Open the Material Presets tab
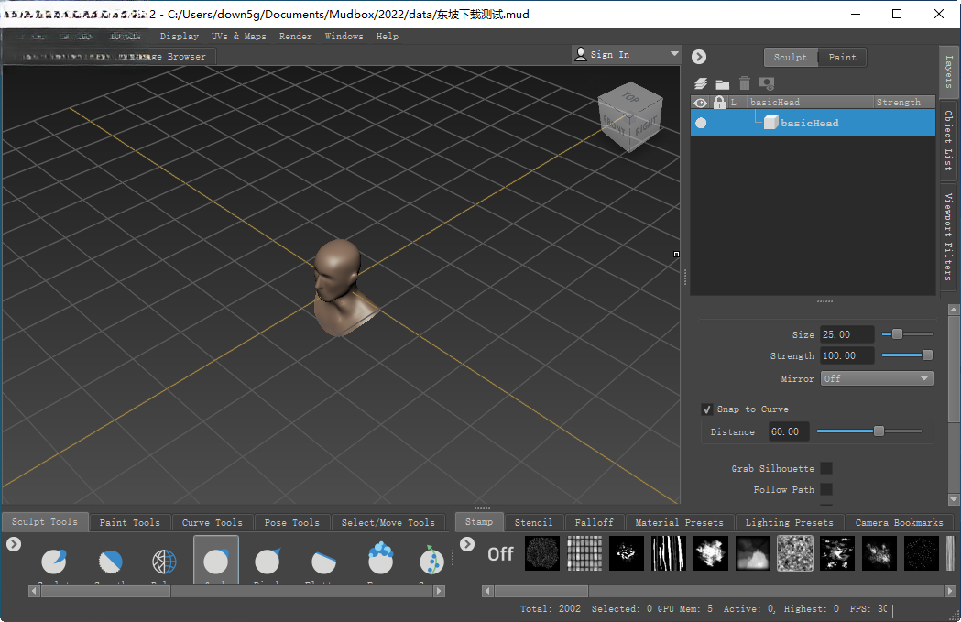This screenshot has width=961, height=622. [679, 523]
